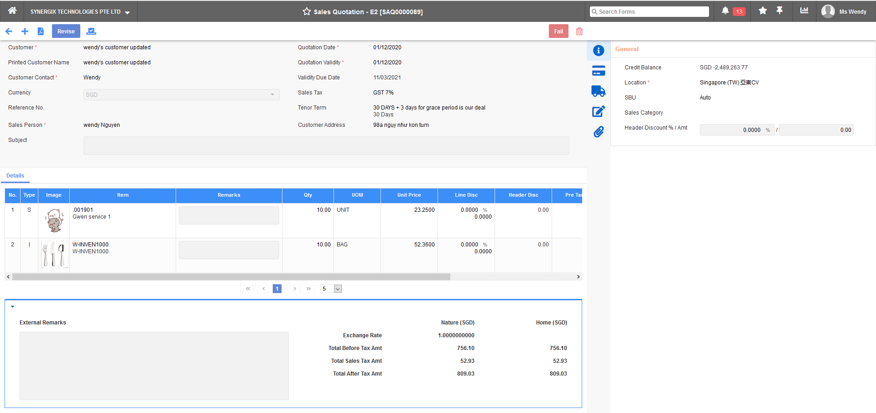Delete the quotation with the trash icon

pyautogui.click(x=579, y=31)
